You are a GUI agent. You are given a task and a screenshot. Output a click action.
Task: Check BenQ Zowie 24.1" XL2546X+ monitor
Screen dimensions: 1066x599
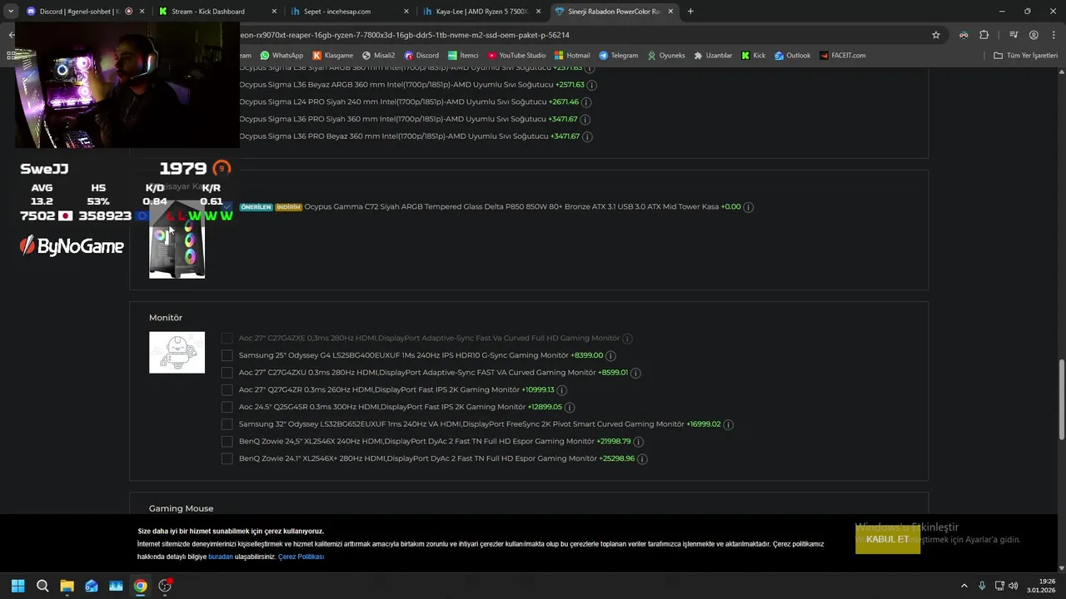[227, 458]
